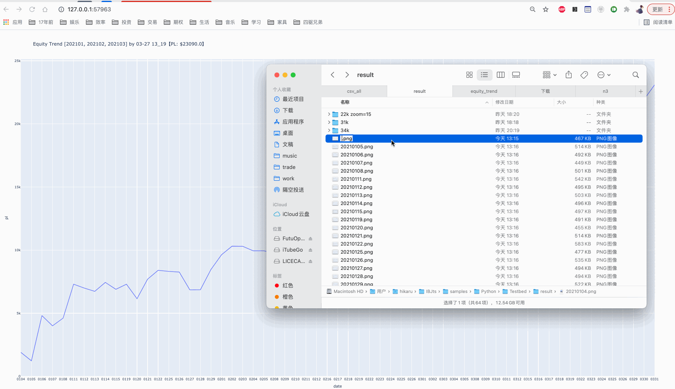Open 隔空投送 in Finder sidebar

coord(293,190)
